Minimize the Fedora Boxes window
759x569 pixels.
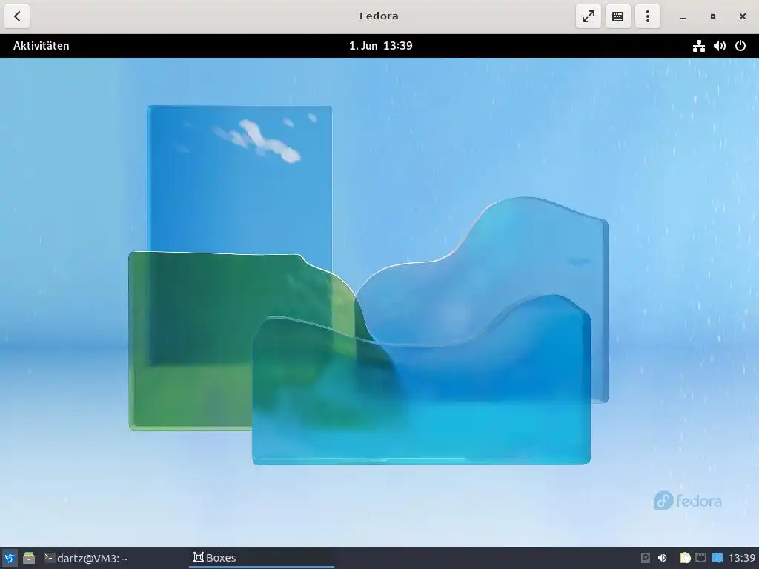point(683,16)
